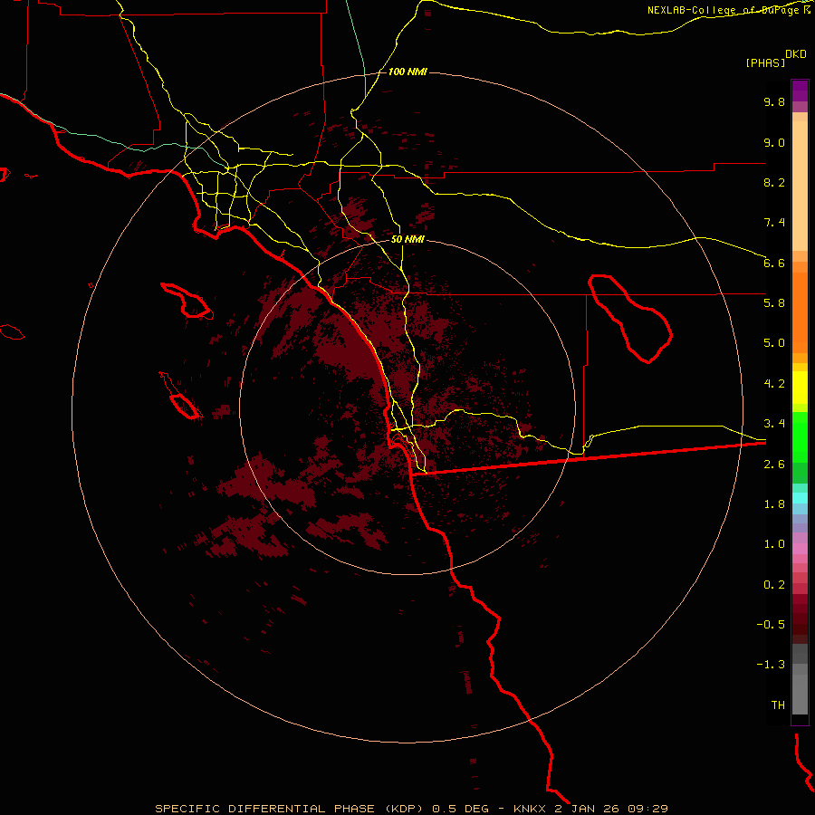The image size is (815, 815).
Task: Click the KDP product caption at bottom
Action: (x=411, y=809)
